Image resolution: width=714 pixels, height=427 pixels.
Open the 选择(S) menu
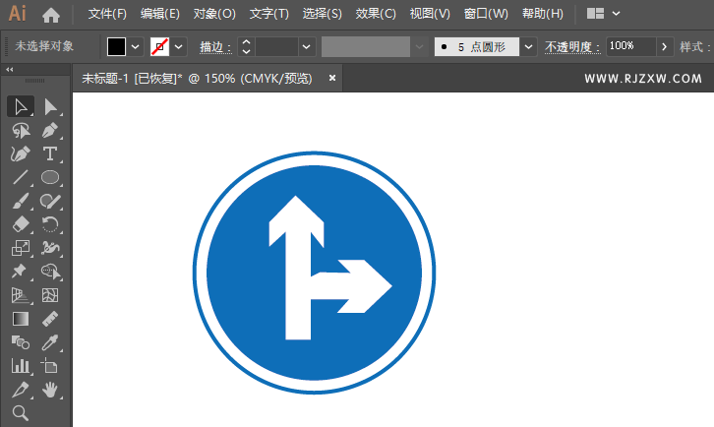coord(322,14)
